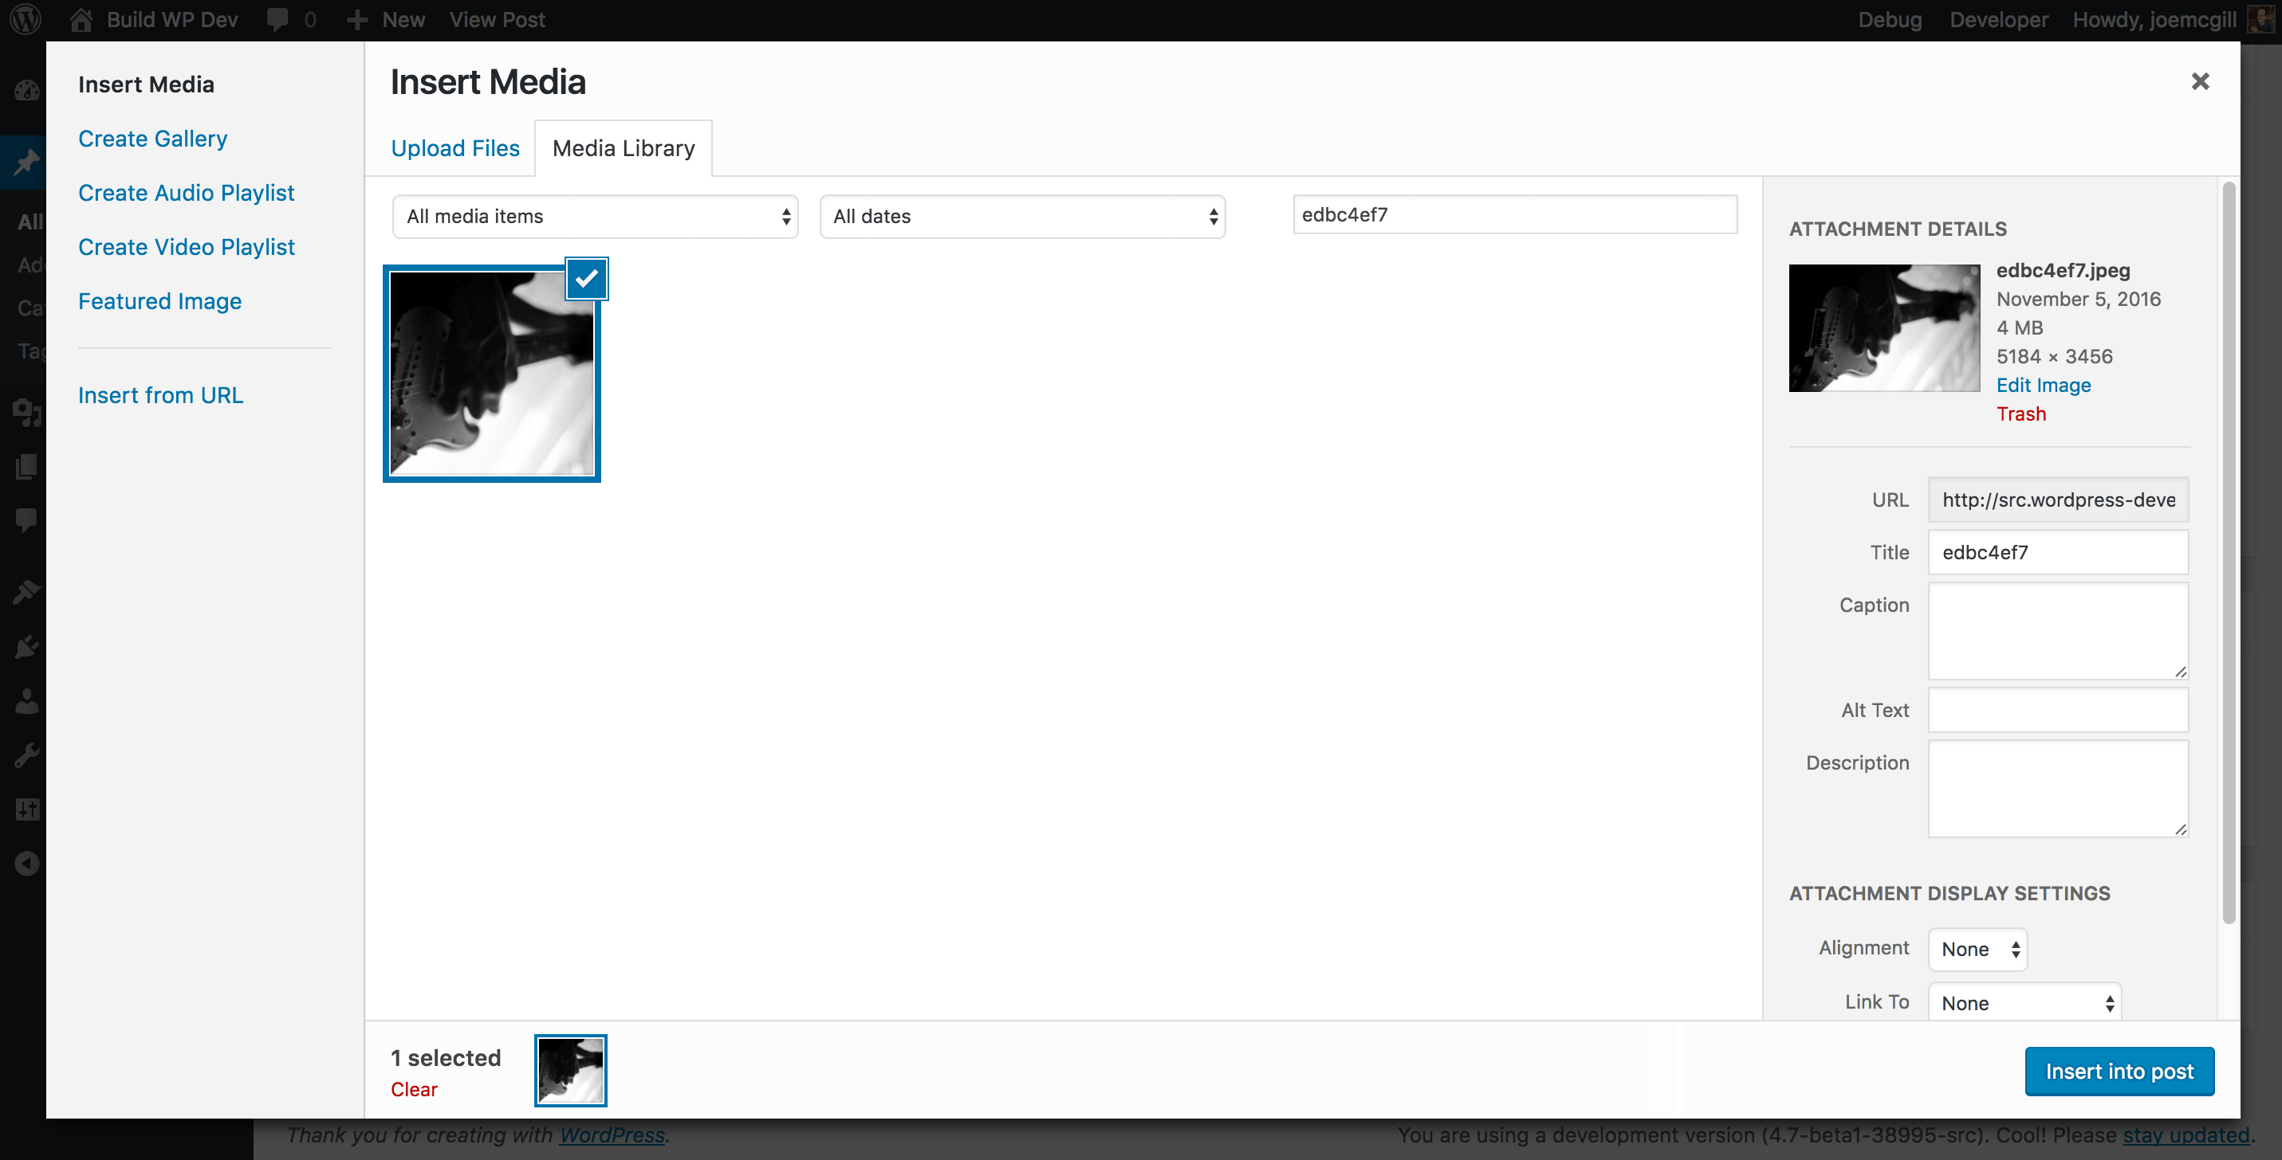The width and height of the screenshot is (2282, 1160).
Task: Close the Insert Media dialog with the X
Action: [x=2200, y=81]
